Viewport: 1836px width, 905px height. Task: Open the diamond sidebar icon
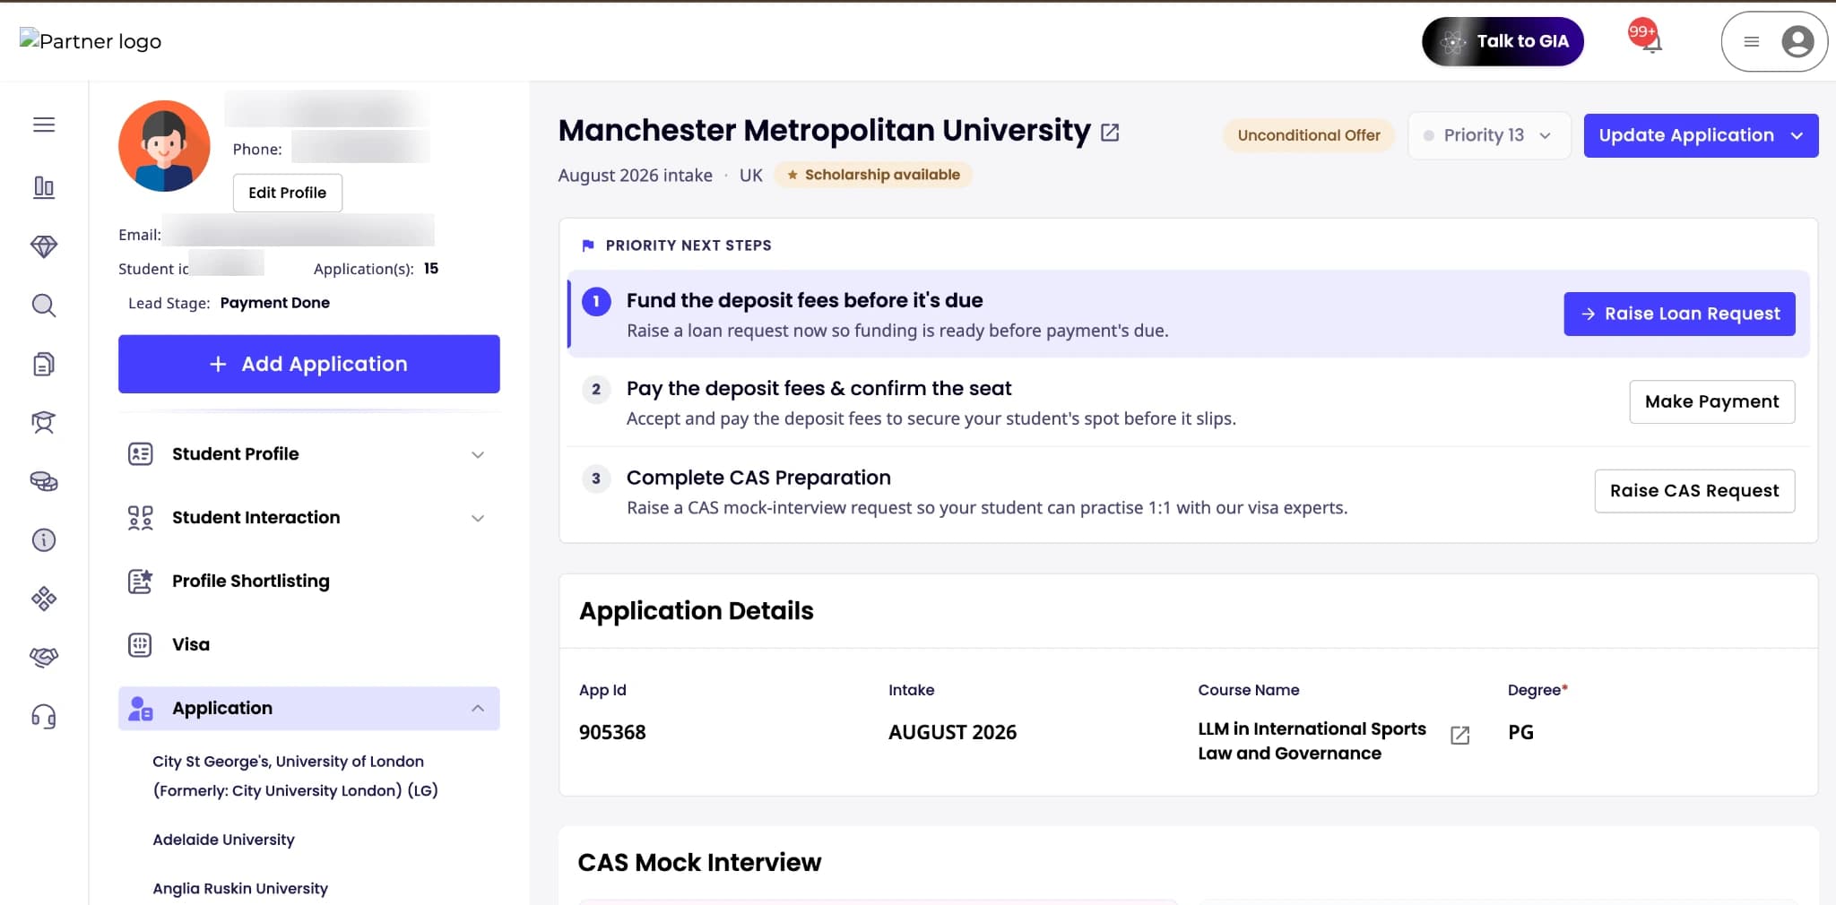(x=44, y=246)
